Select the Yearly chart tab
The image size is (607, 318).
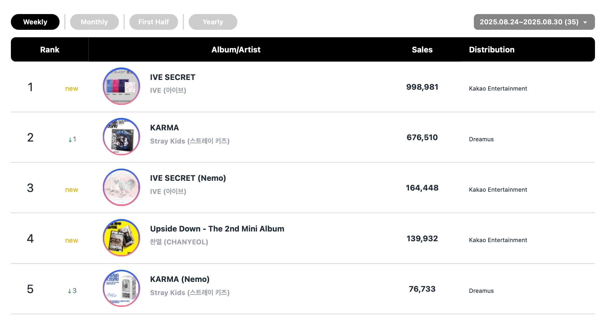[213, 22]
